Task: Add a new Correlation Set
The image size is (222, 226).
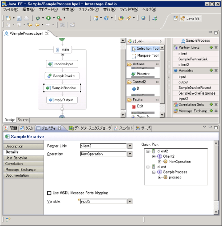Action: pyautogui.click(x=211, y=104)
